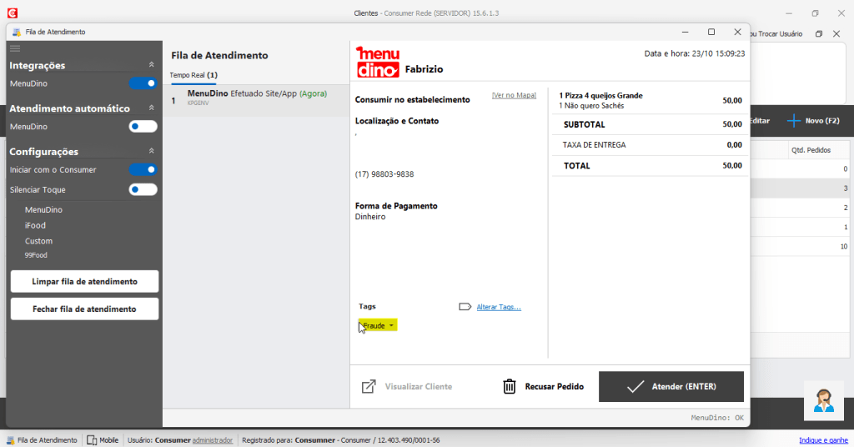This screenshot has width=854, height=447.
Task: Open the Ver no Mapa link
Action: [x=514, y=95]
